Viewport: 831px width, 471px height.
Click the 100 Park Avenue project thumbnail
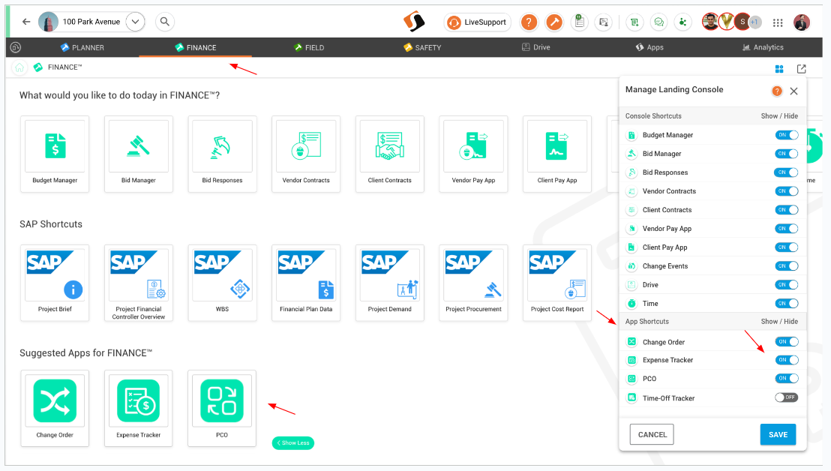(x=48, y=22)
